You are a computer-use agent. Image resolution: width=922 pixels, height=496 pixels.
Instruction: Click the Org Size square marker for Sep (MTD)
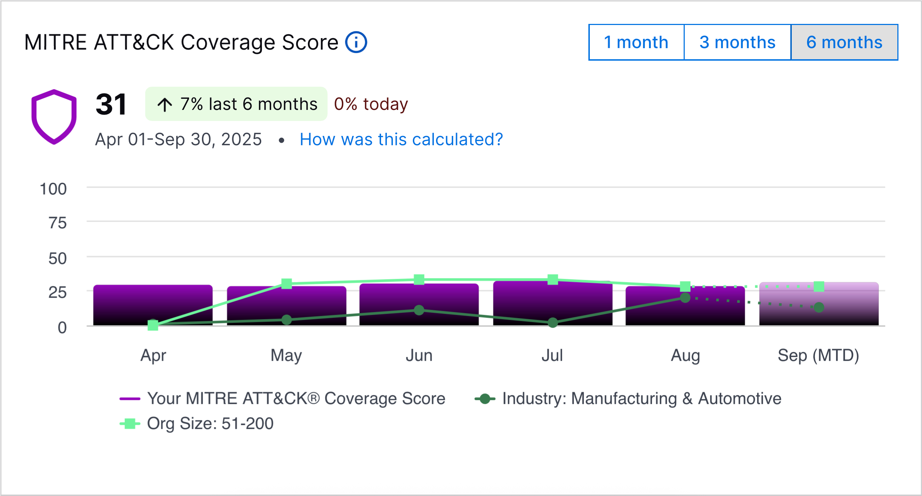pyautogui.click(x=819, y=286)
